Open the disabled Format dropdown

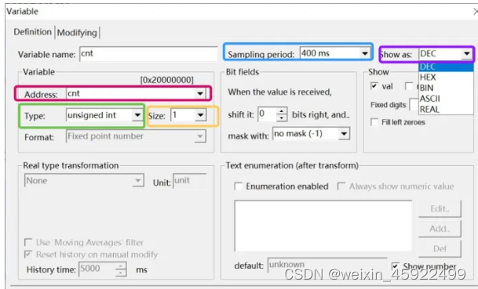pyautogui.click(x=200, y=136)
